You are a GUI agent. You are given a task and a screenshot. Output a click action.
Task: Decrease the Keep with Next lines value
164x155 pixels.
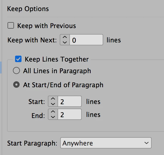(x=65, y=42)
